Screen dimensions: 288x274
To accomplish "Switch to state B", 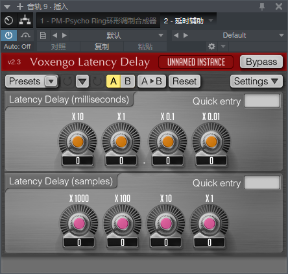I will coord(128,81).
